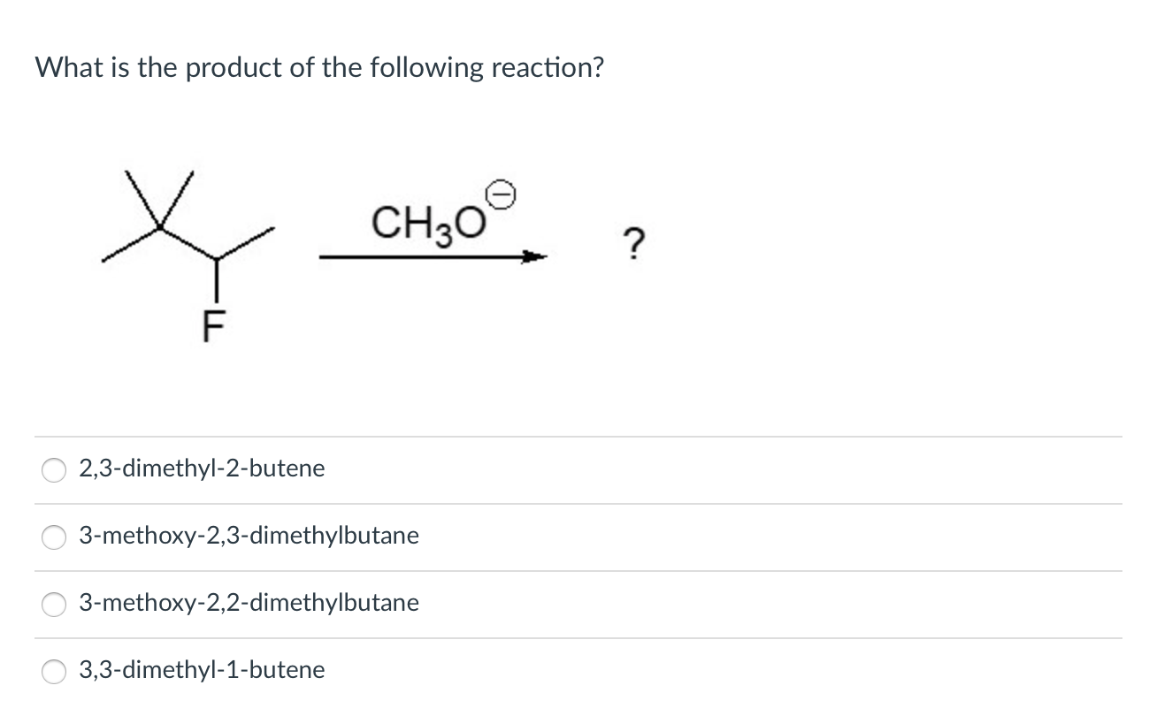This screenshot has width=1149, height=716.
Task: Click the fluorine atom label F
Action: (x=212, y=325)
